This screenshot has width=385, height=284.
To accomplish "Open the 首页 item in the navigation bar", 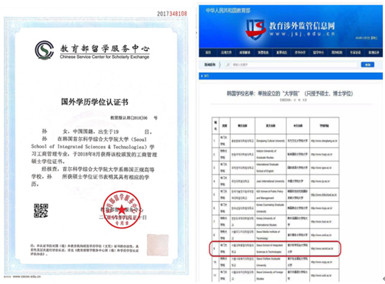I will [208, 52].
